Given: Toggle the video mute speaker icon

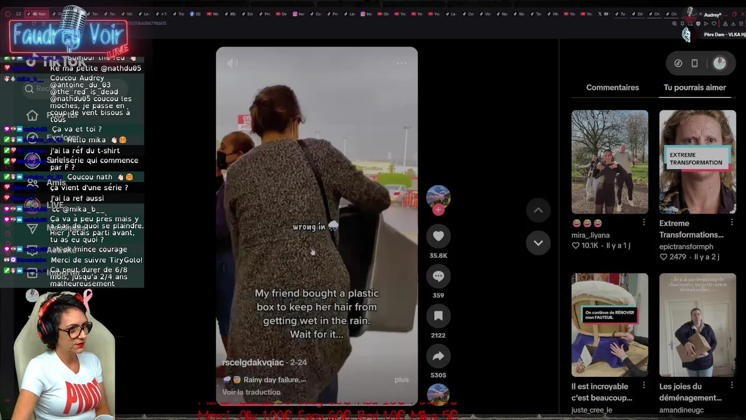Looking at the screenshot, I should (x=233, y=63).
